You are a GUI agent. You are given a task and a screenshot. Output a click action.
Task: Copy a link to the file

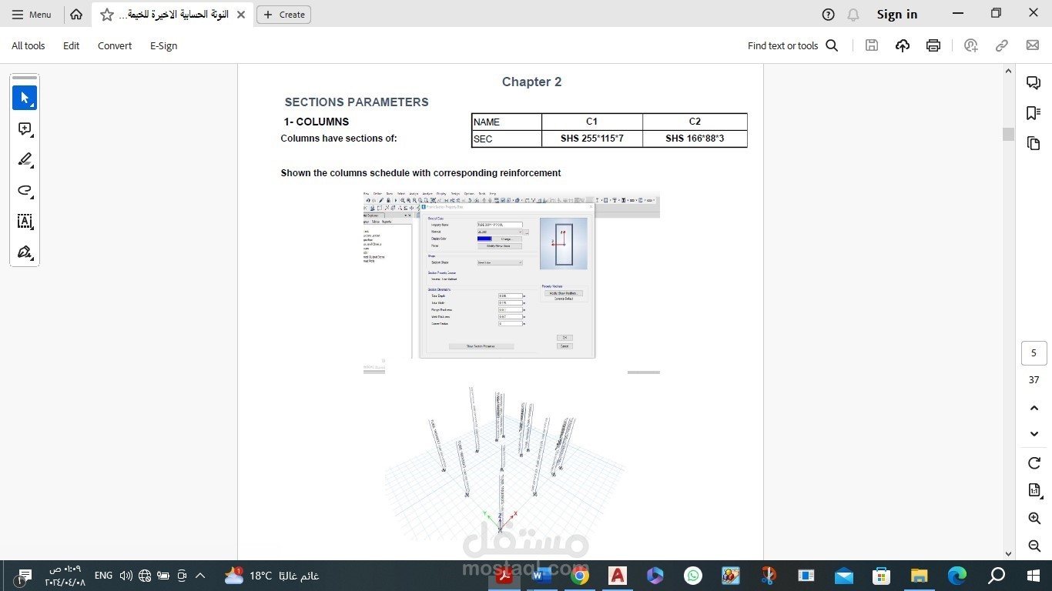(x=1002, y=45)
